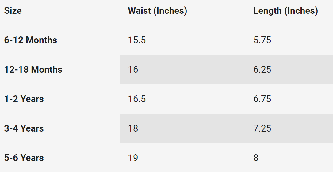The image size is (333, 172).
Task: Click the Waist (Inches) column header
Action: point(157,11)
